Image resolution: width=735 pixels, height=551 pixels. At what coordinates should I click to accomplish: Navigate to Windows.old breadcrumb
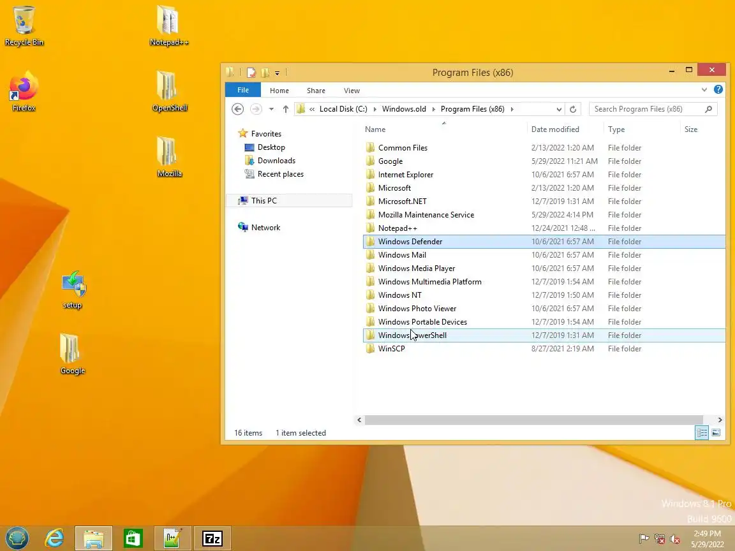[x=404, y=109]
